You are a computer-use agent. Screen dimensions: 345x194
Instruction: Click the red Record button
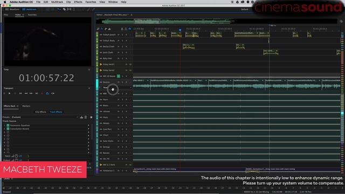click(42, 93)
